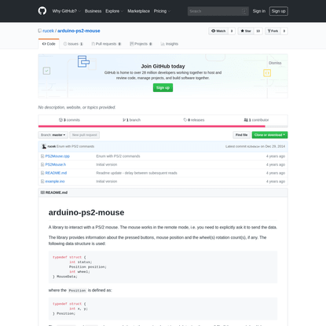Open the arduino-ps2-mouse repository link
Image resolution: width=326 pixels, height=326 pixels.
79,31
